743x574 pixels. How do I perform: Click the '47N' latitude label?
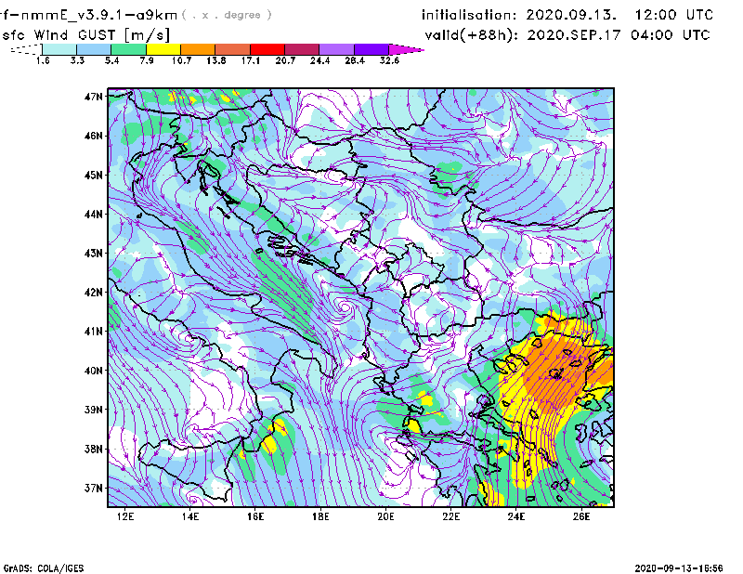click(94, 97)
